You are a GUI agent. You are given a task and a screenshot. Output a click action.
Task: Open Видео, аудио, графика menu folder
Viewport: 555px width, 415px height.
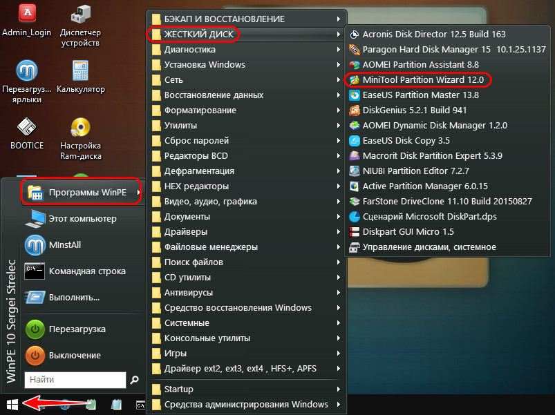[246, 202]
